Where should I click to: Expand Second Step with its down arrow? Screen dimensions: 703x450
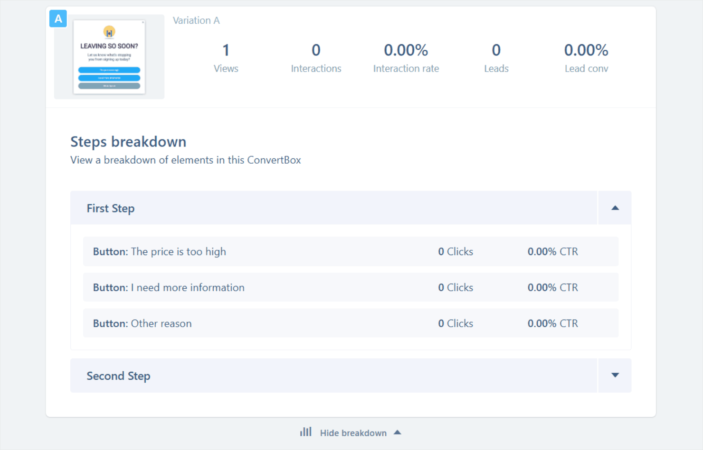tap(615, 375)
